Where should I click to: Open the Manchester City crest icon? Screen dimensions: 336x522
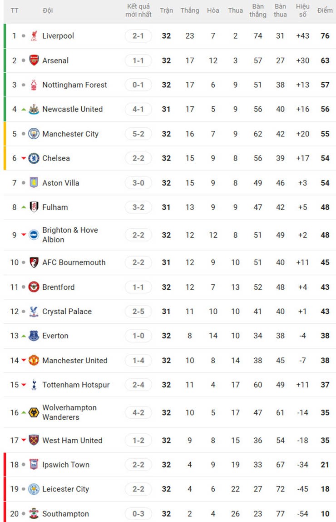(x=34, y=134)
